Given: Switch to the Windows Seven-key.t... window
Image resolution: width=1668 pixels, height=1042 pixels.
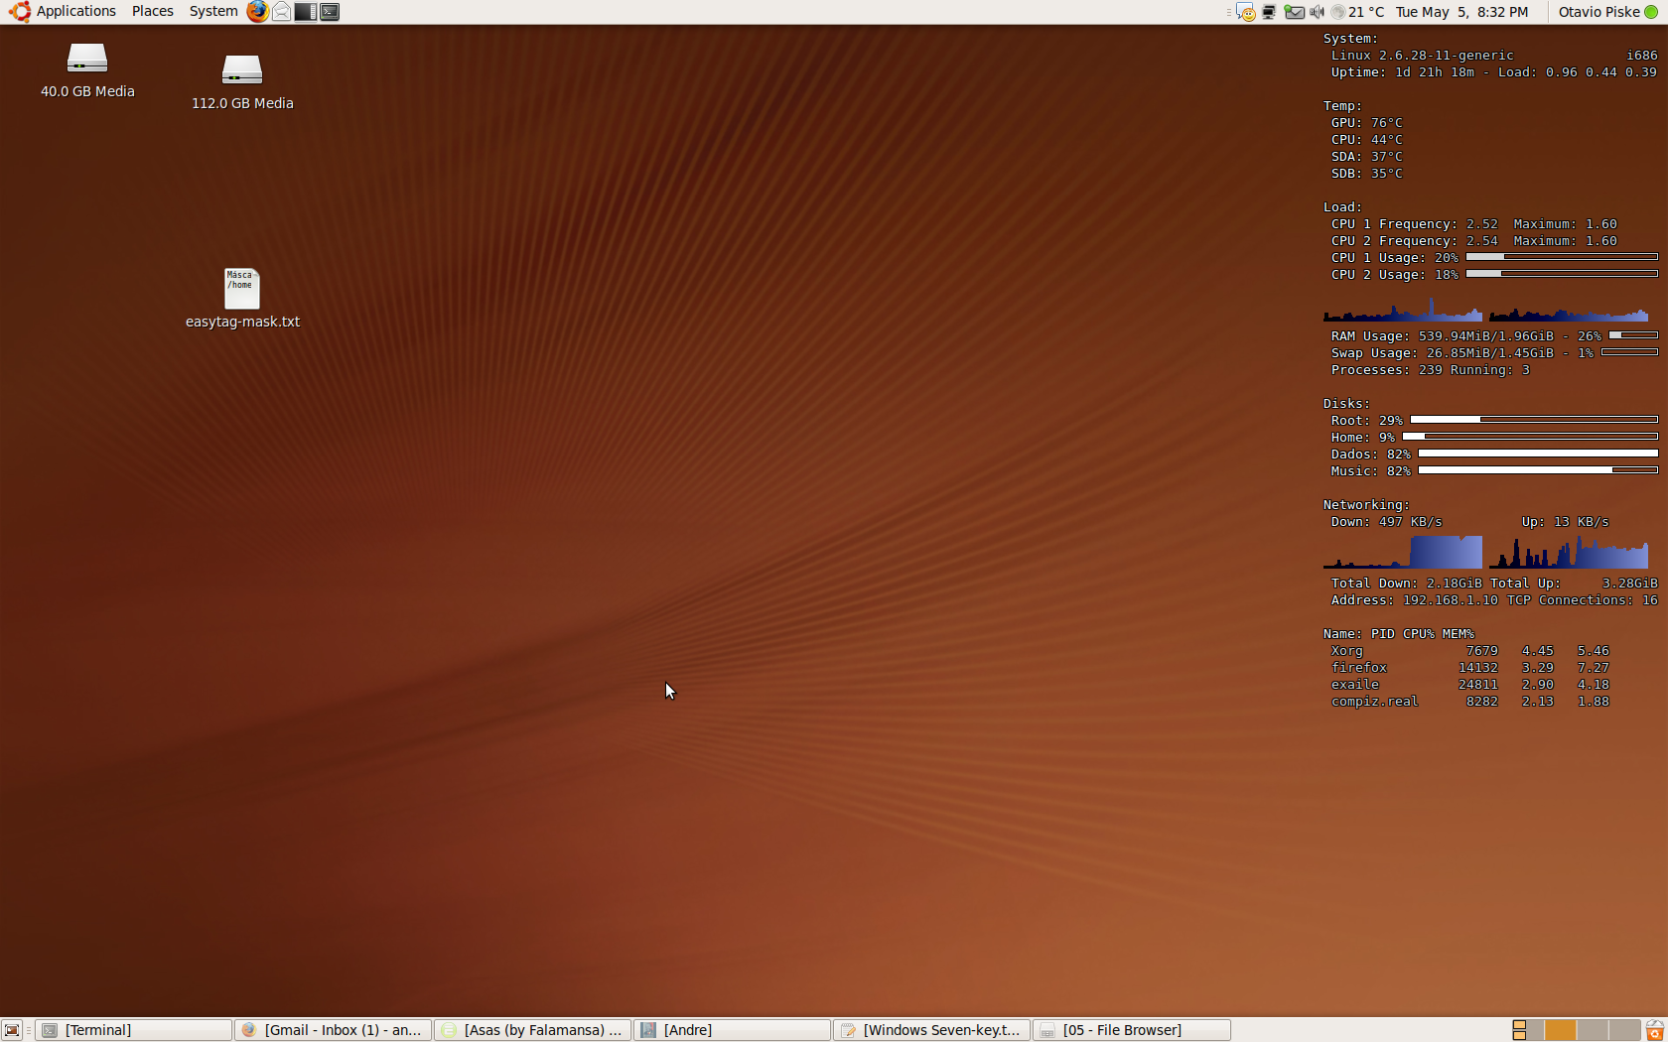Looking at the screenshot, I should pos(932,1030).
